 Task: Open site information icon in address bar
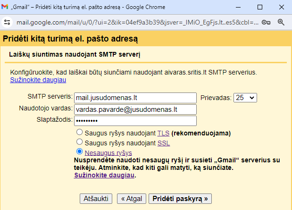7,22
